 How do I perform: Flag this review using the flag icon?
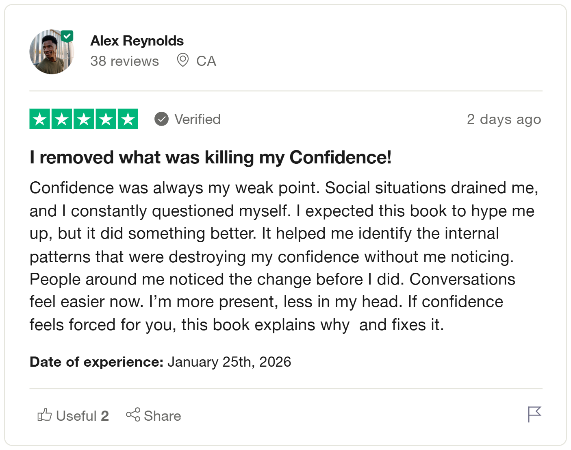click(534, 414)
